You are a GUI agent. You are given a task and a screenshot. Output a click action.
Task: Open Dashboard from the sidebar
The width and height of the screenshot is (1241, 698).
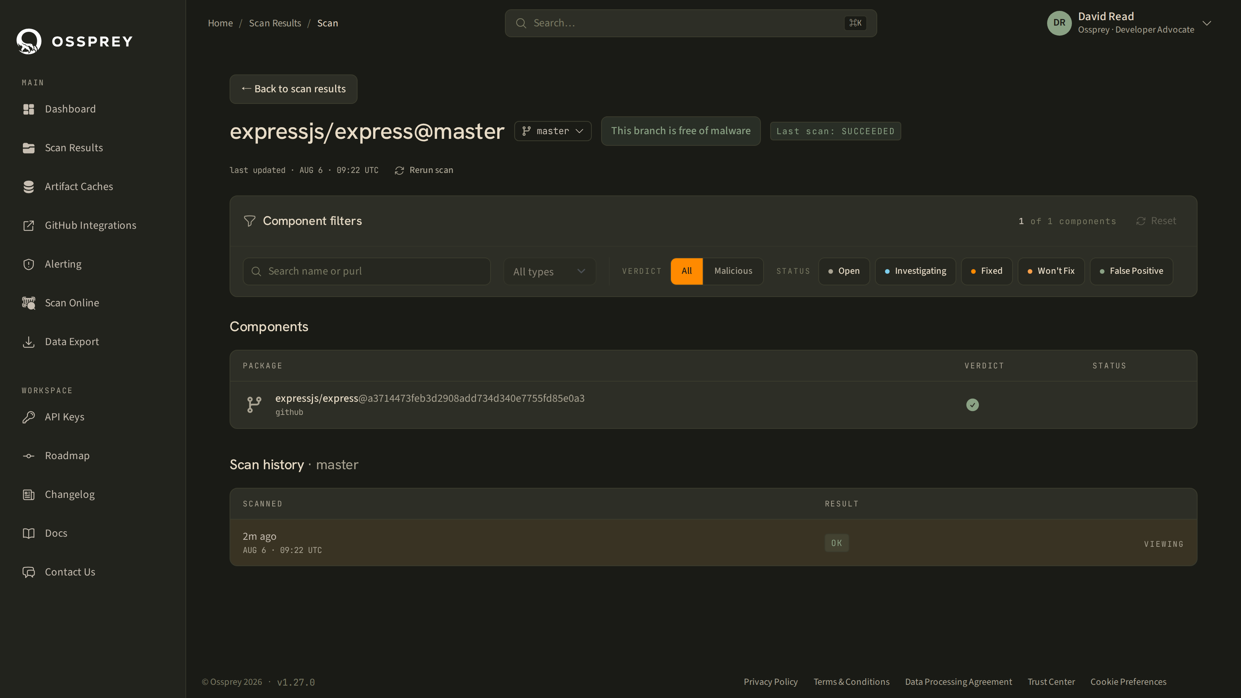pyautogui.click(x=70, y=109)
